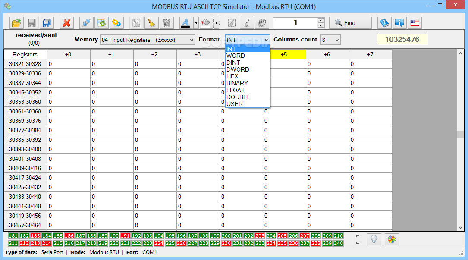The height and width of the screenshot is (260, 468).
Task: Select row 30321-30328
Action: (x=25, y=64)
